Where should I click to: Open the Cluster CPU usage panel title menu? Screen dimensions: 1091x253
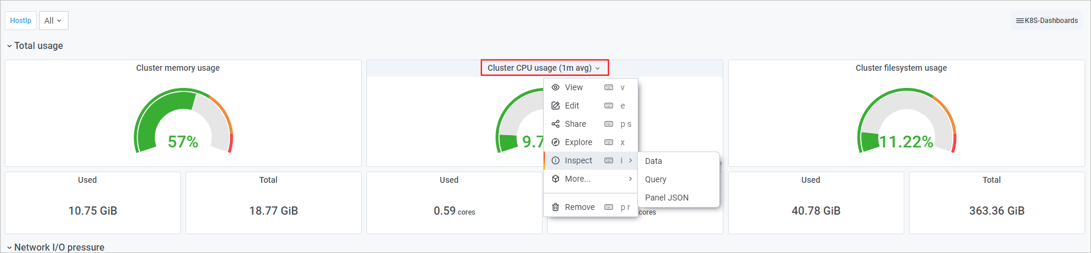click(544, 68)
